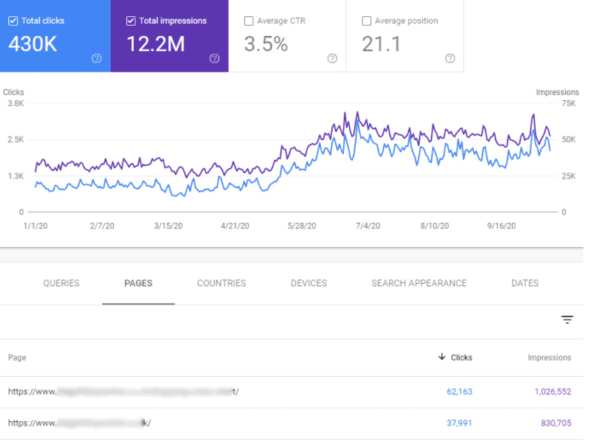Select the Pages tab

point(138,284)
